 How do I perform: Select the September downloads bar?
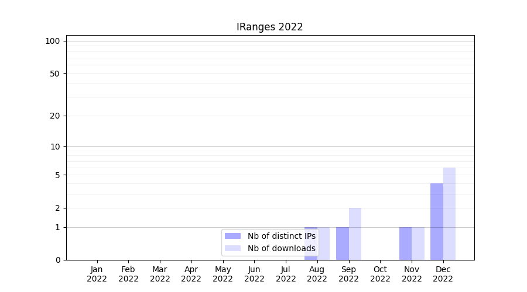(355, 234)
